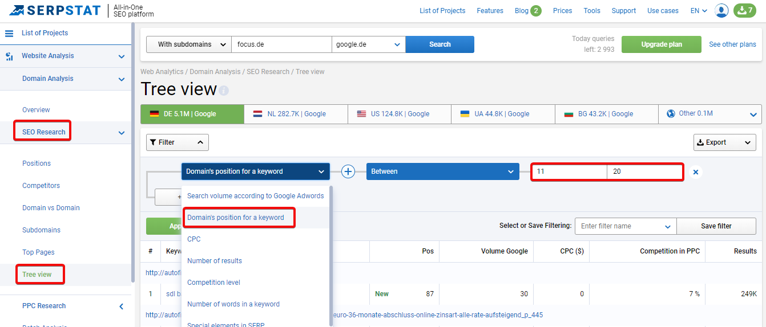This screenshot has height=327, width=766.
Task: Open Prices in top navigation
Action: 562,11
